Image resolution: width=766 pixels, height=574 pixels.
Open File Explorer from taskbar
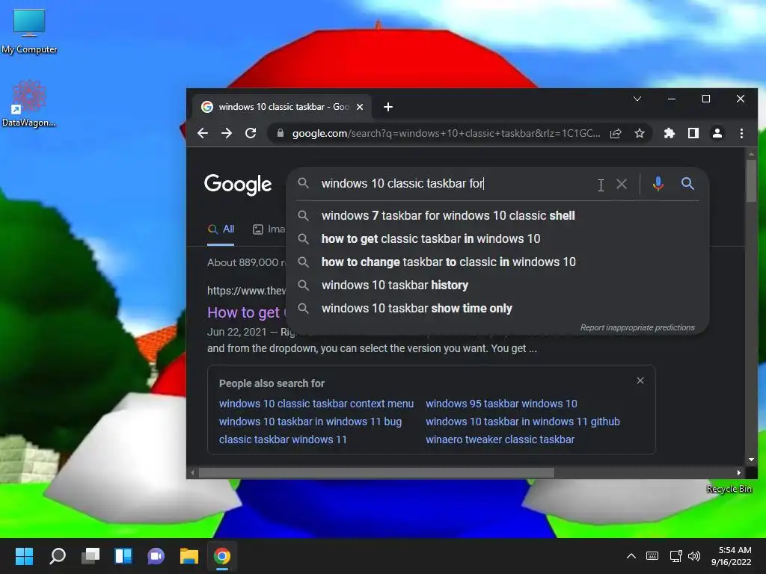click(189, 556)
